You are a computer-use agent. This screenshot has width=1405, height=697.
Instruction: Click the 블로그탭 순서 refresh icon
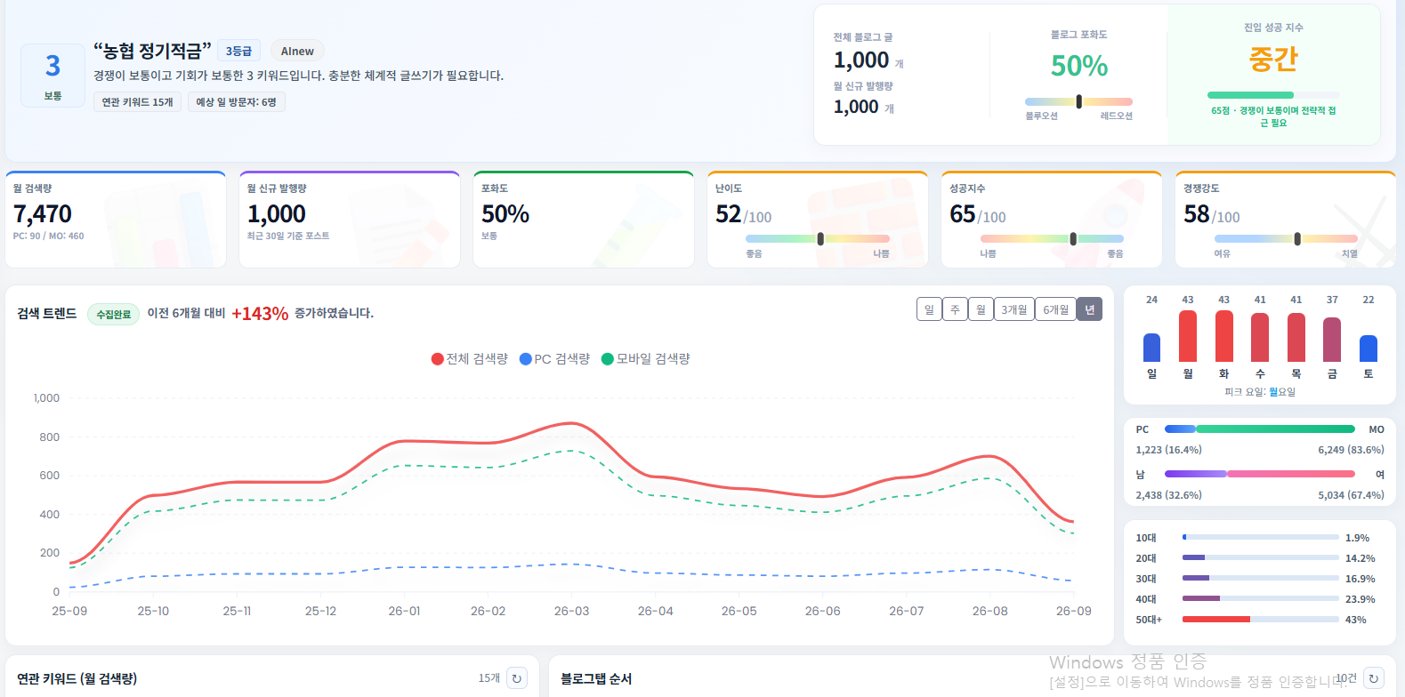point(1374,678)
